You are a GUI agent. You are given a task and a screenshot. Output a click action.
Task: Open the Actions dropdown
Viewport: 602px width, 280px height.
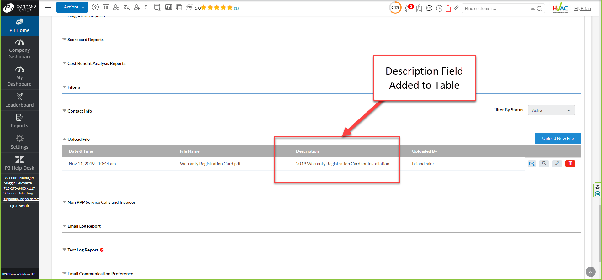[72, 7]
